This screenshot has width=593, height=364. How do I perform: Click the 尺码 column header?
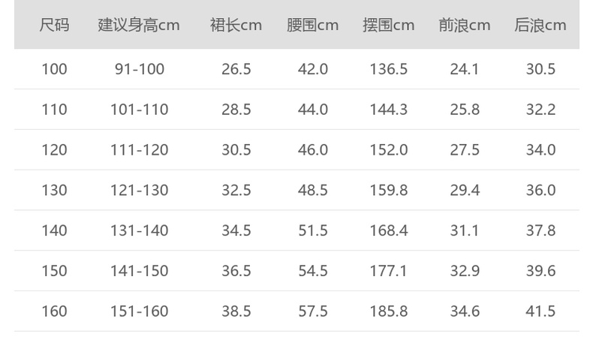point(54,25)
